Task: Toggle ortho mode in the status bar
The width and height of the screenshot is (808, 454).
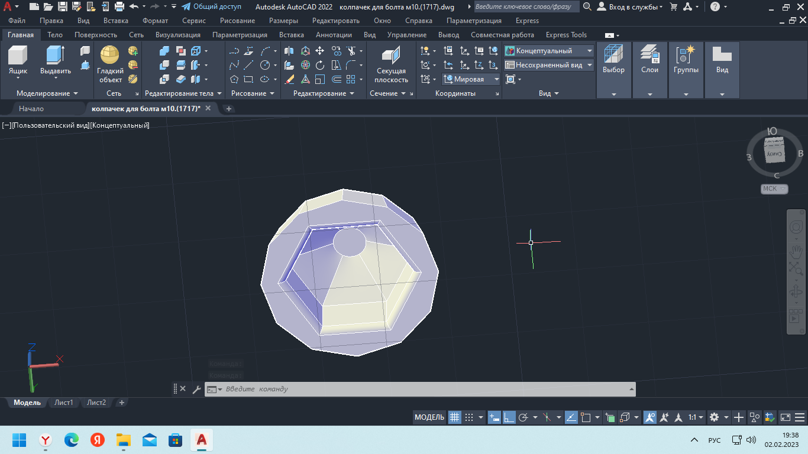Action: 509,417
